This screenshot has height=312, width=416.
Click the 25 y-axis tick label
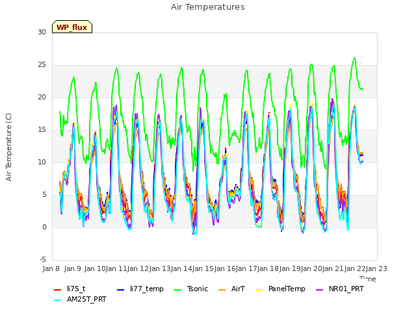(x=42, y=65)
